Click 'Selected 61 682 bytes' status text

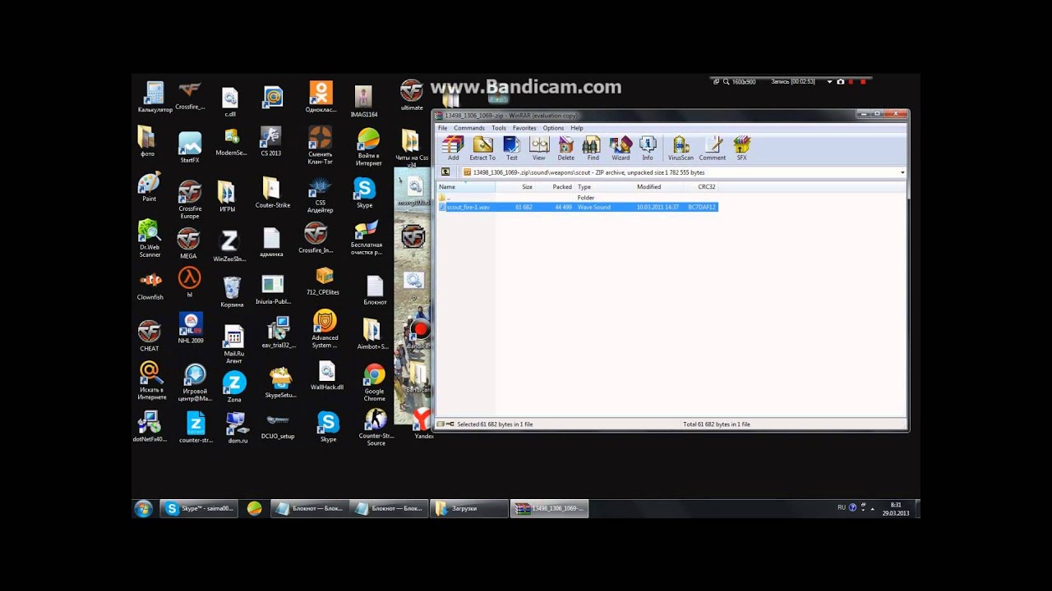pyautogui.click(x=495, y=424)
